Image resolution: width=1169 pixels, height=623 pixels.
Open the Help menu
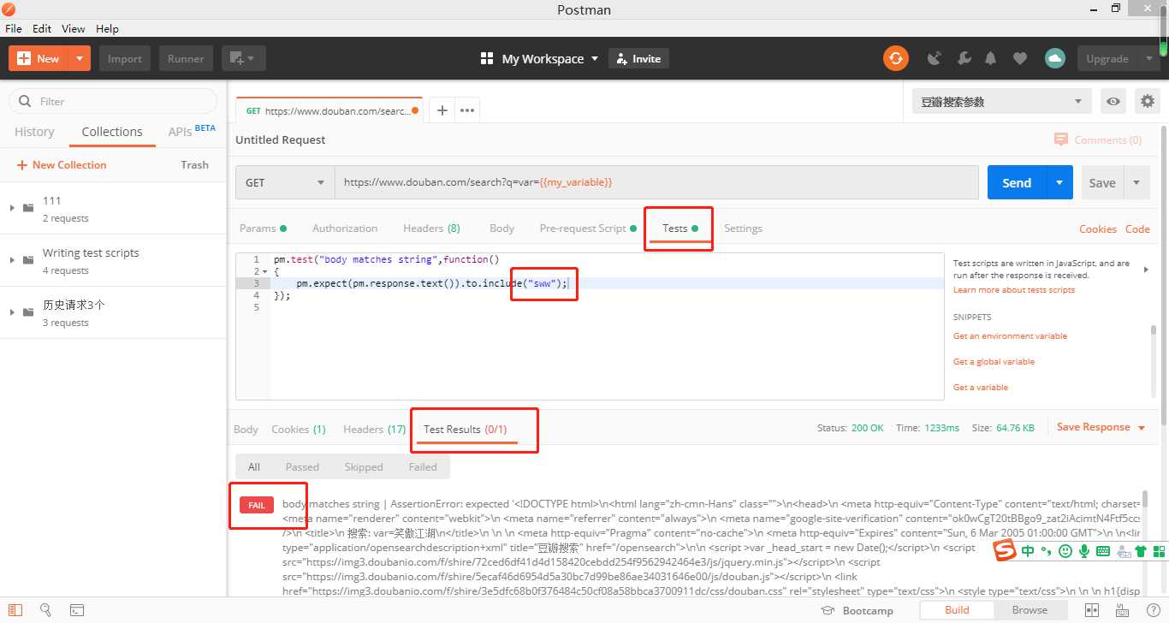[x=107, y=28]
